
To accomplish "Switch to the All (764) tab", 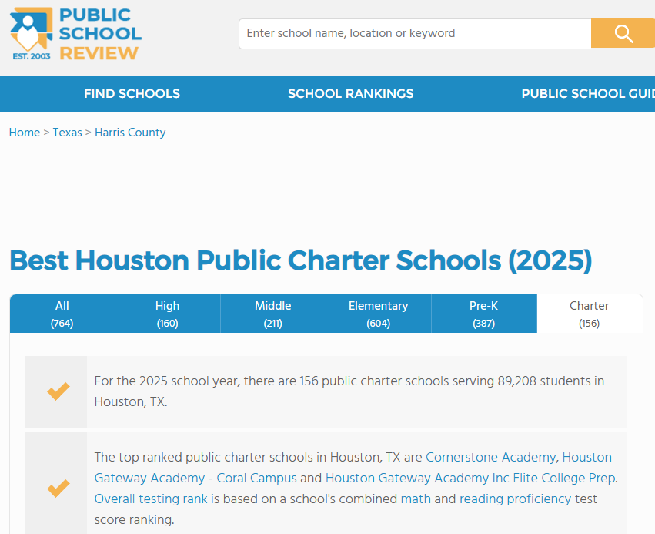I will 62,314.
